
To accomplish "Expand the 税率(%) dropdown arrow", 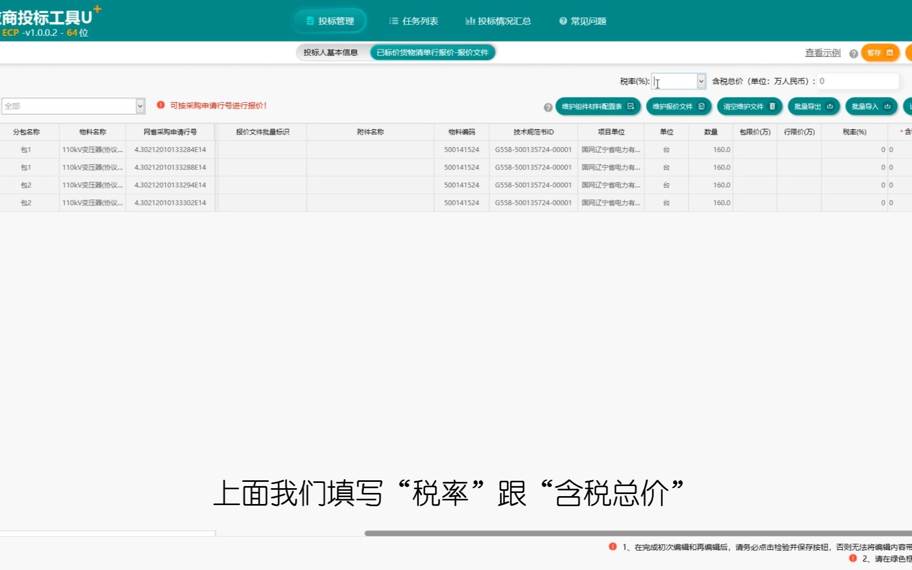I will 701,81.
